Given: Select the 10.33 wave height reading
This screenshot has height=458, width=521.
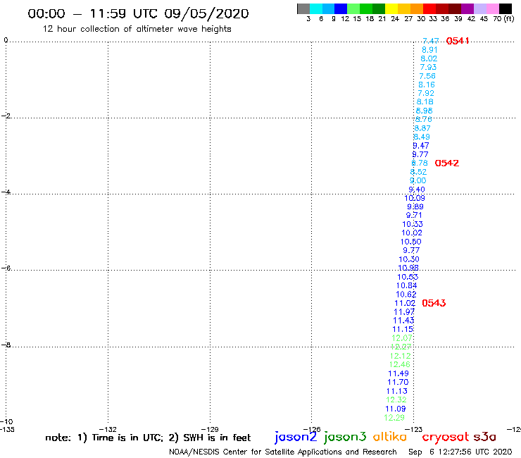Looking at the screenshot, I should click(x=413, y=225).
